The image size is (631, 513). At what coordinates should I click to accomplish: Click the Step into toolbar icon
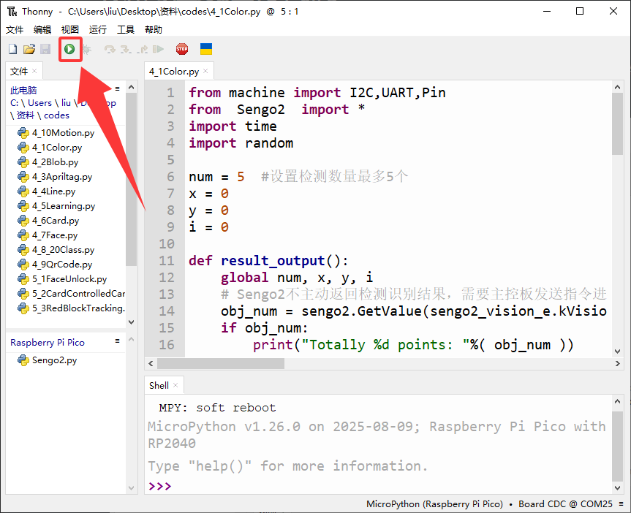(x=126, y=49)
